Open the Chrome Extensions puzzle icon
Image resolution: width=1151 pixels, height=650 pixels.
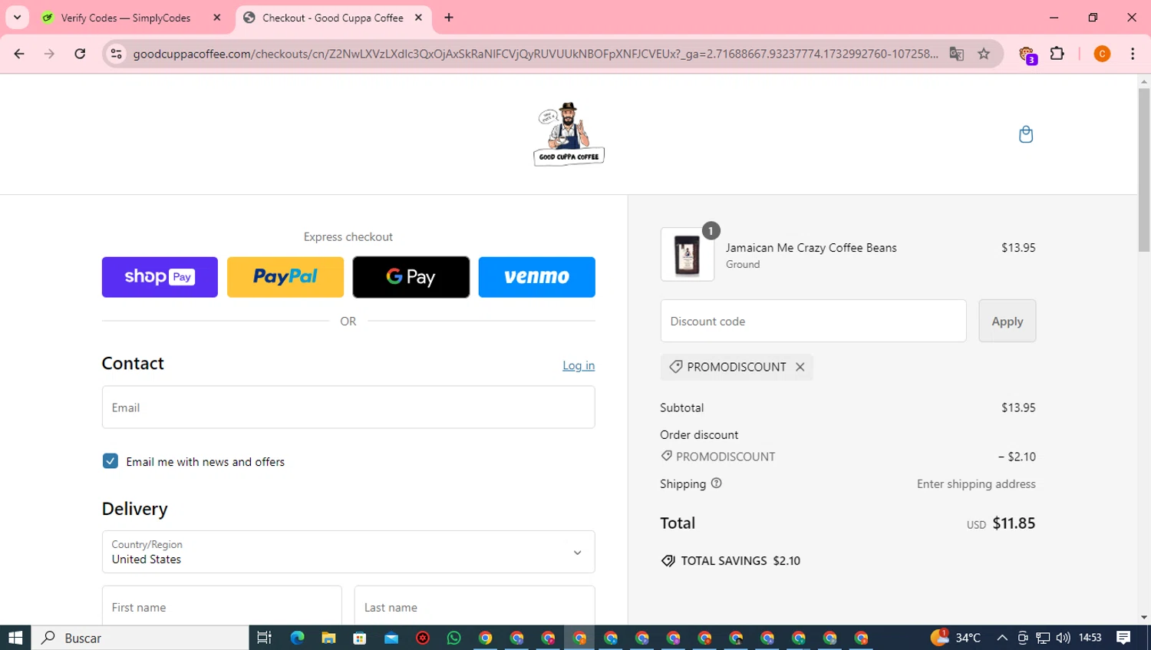point(1057,54)
